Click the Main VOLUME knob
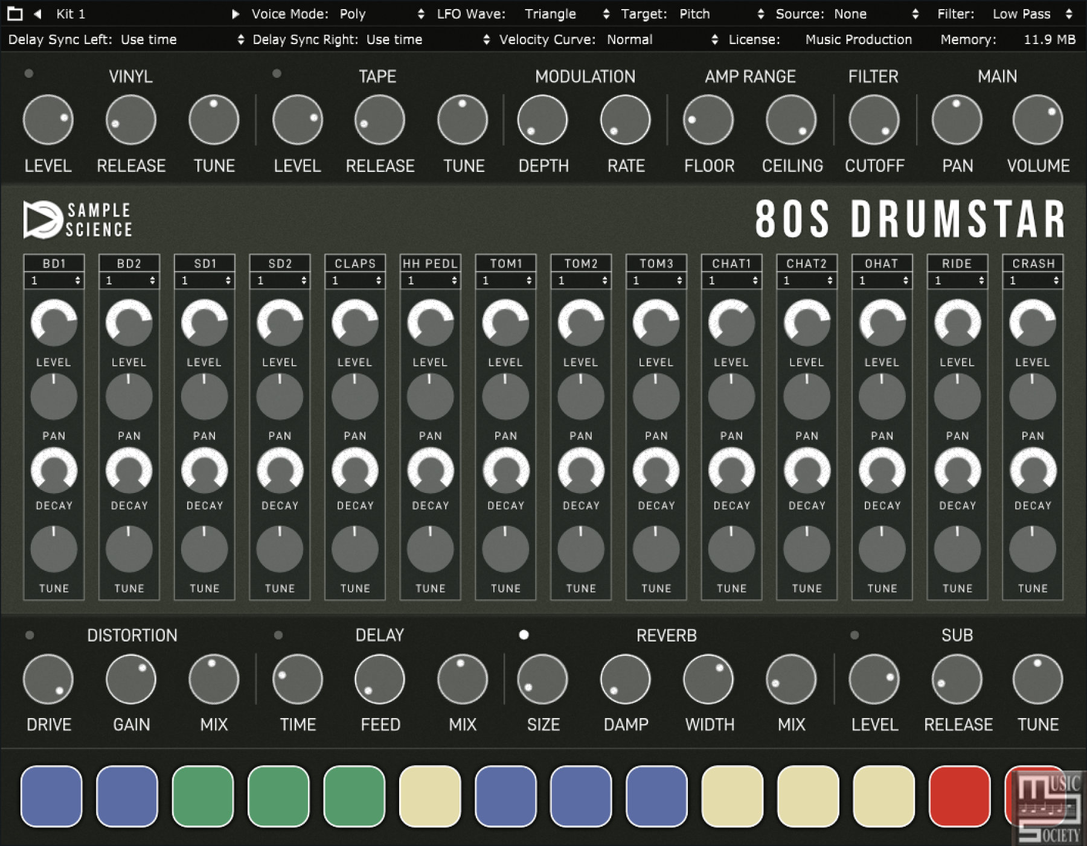Image resolution: width=1087 pixels, height=846 pixels. tap(1037, 119)
